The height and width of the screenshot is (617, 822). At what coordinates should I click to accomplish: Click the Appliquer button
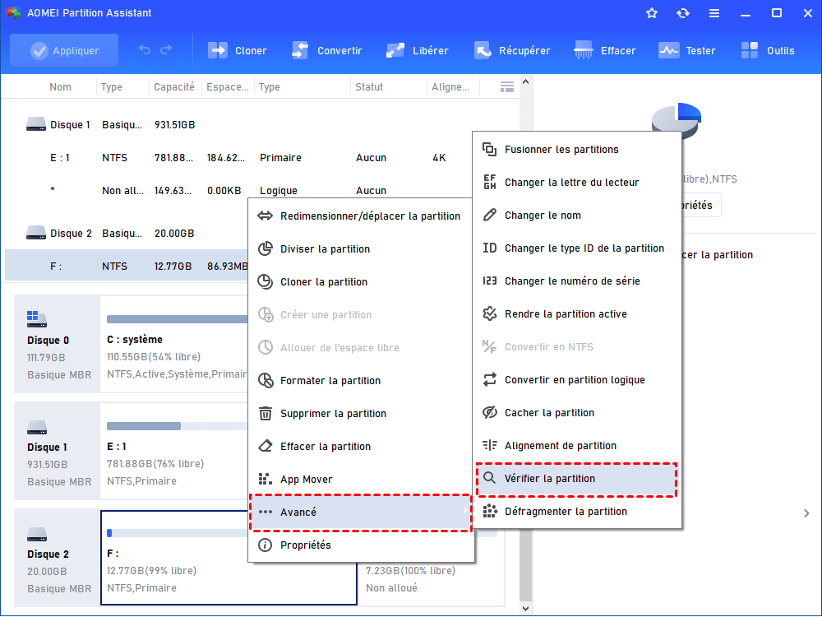[64, 50]
